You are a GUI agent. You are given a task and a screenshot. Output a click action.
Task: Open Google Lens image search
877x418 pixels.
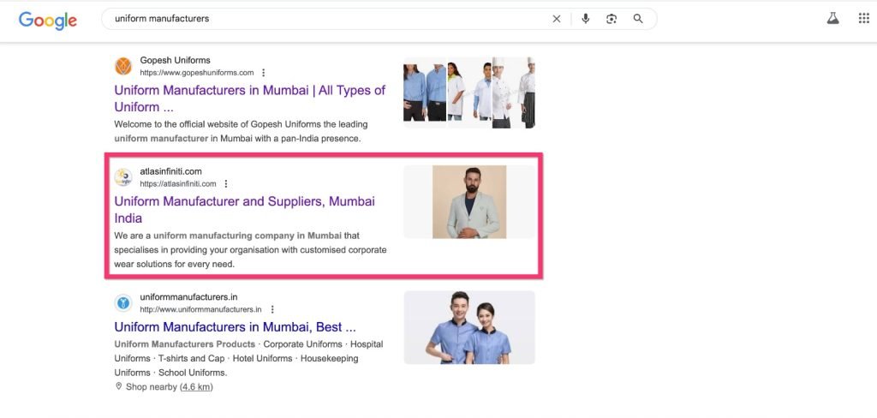[x=612, y=19]
